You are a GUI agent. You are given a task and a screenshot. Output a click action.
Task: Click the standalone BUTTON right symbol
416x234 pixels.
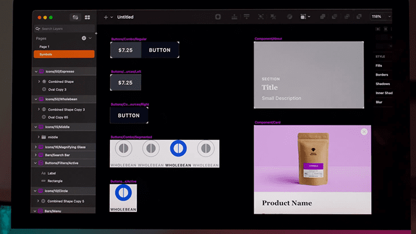(x=129, y=116)
